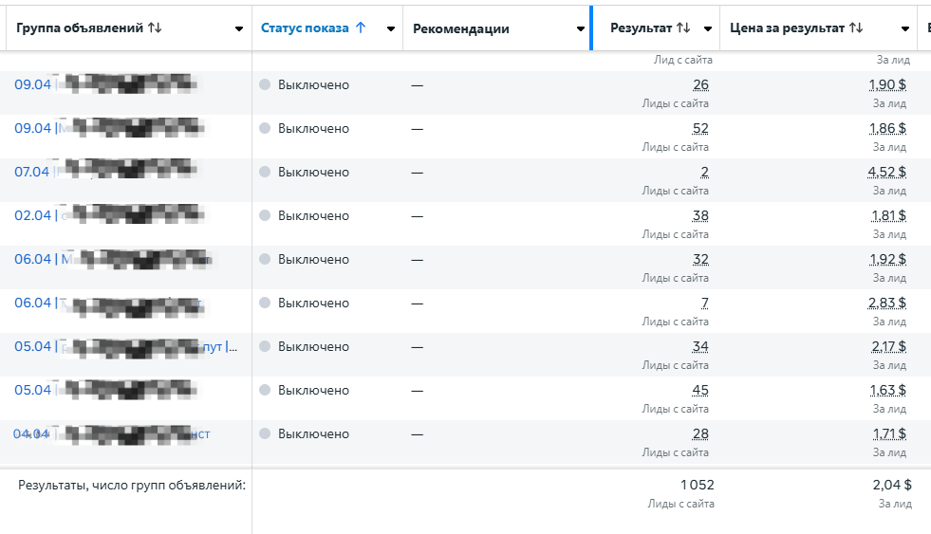The image size is (931, 534).
Task: Open Рекомендации column dropdown
Action: click(x=581, y=28)
